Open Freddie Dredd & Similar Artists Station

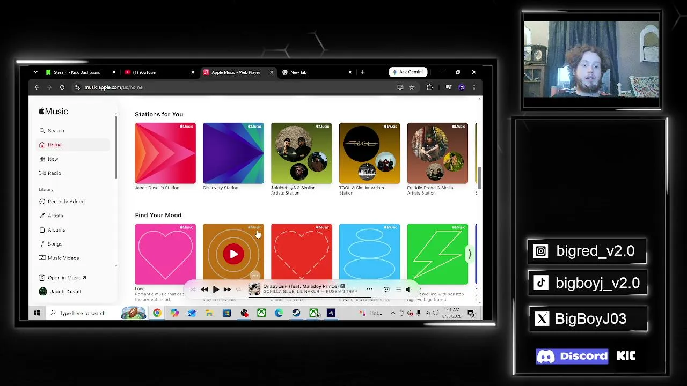coord(437,153)
